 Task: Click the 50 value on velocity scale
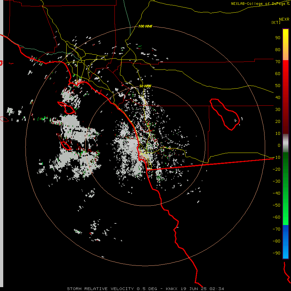pyautogui.click(x=278, y=86)
